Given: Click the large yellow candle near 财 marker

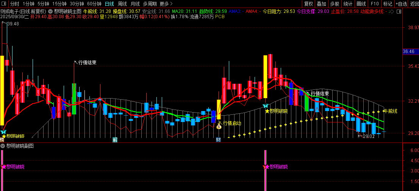Looking at the screenshot, I should 219,110.
